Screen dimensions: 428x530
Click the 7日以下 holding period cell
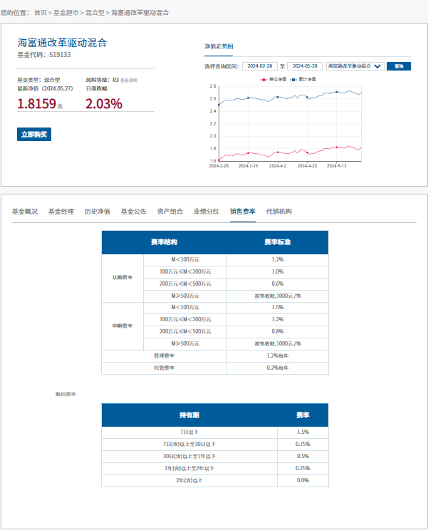click(189, 432)
